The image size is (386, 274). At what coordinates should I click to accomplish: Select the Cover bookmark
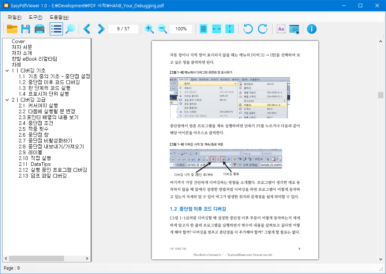pos(18,41)
